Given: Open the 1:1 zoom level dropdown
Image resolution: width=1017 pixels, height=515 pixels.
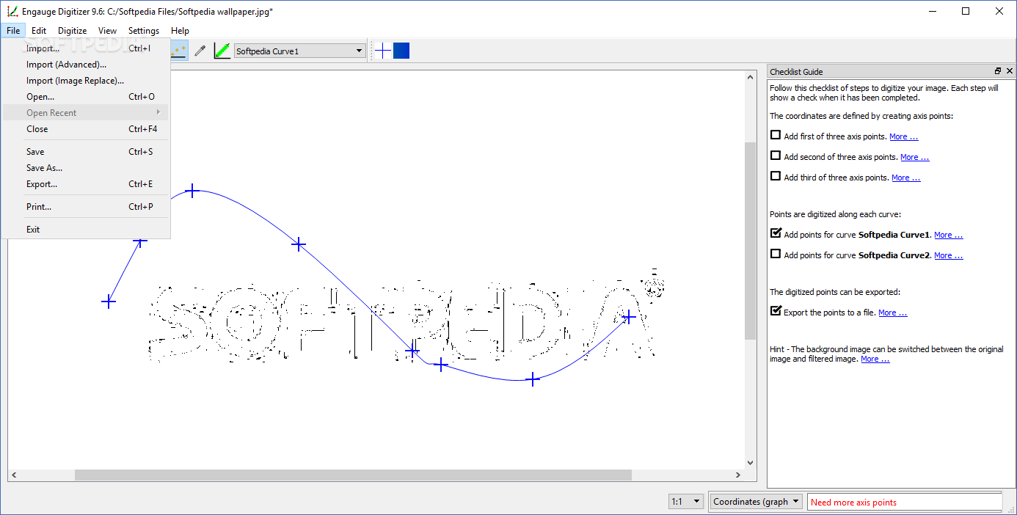Looking at the screenshot, I should click(686, 502).
